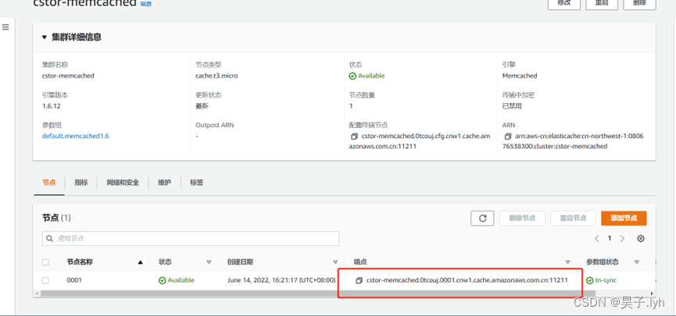
Task: Click the 删除节点 button
Action: pos(522,218)
